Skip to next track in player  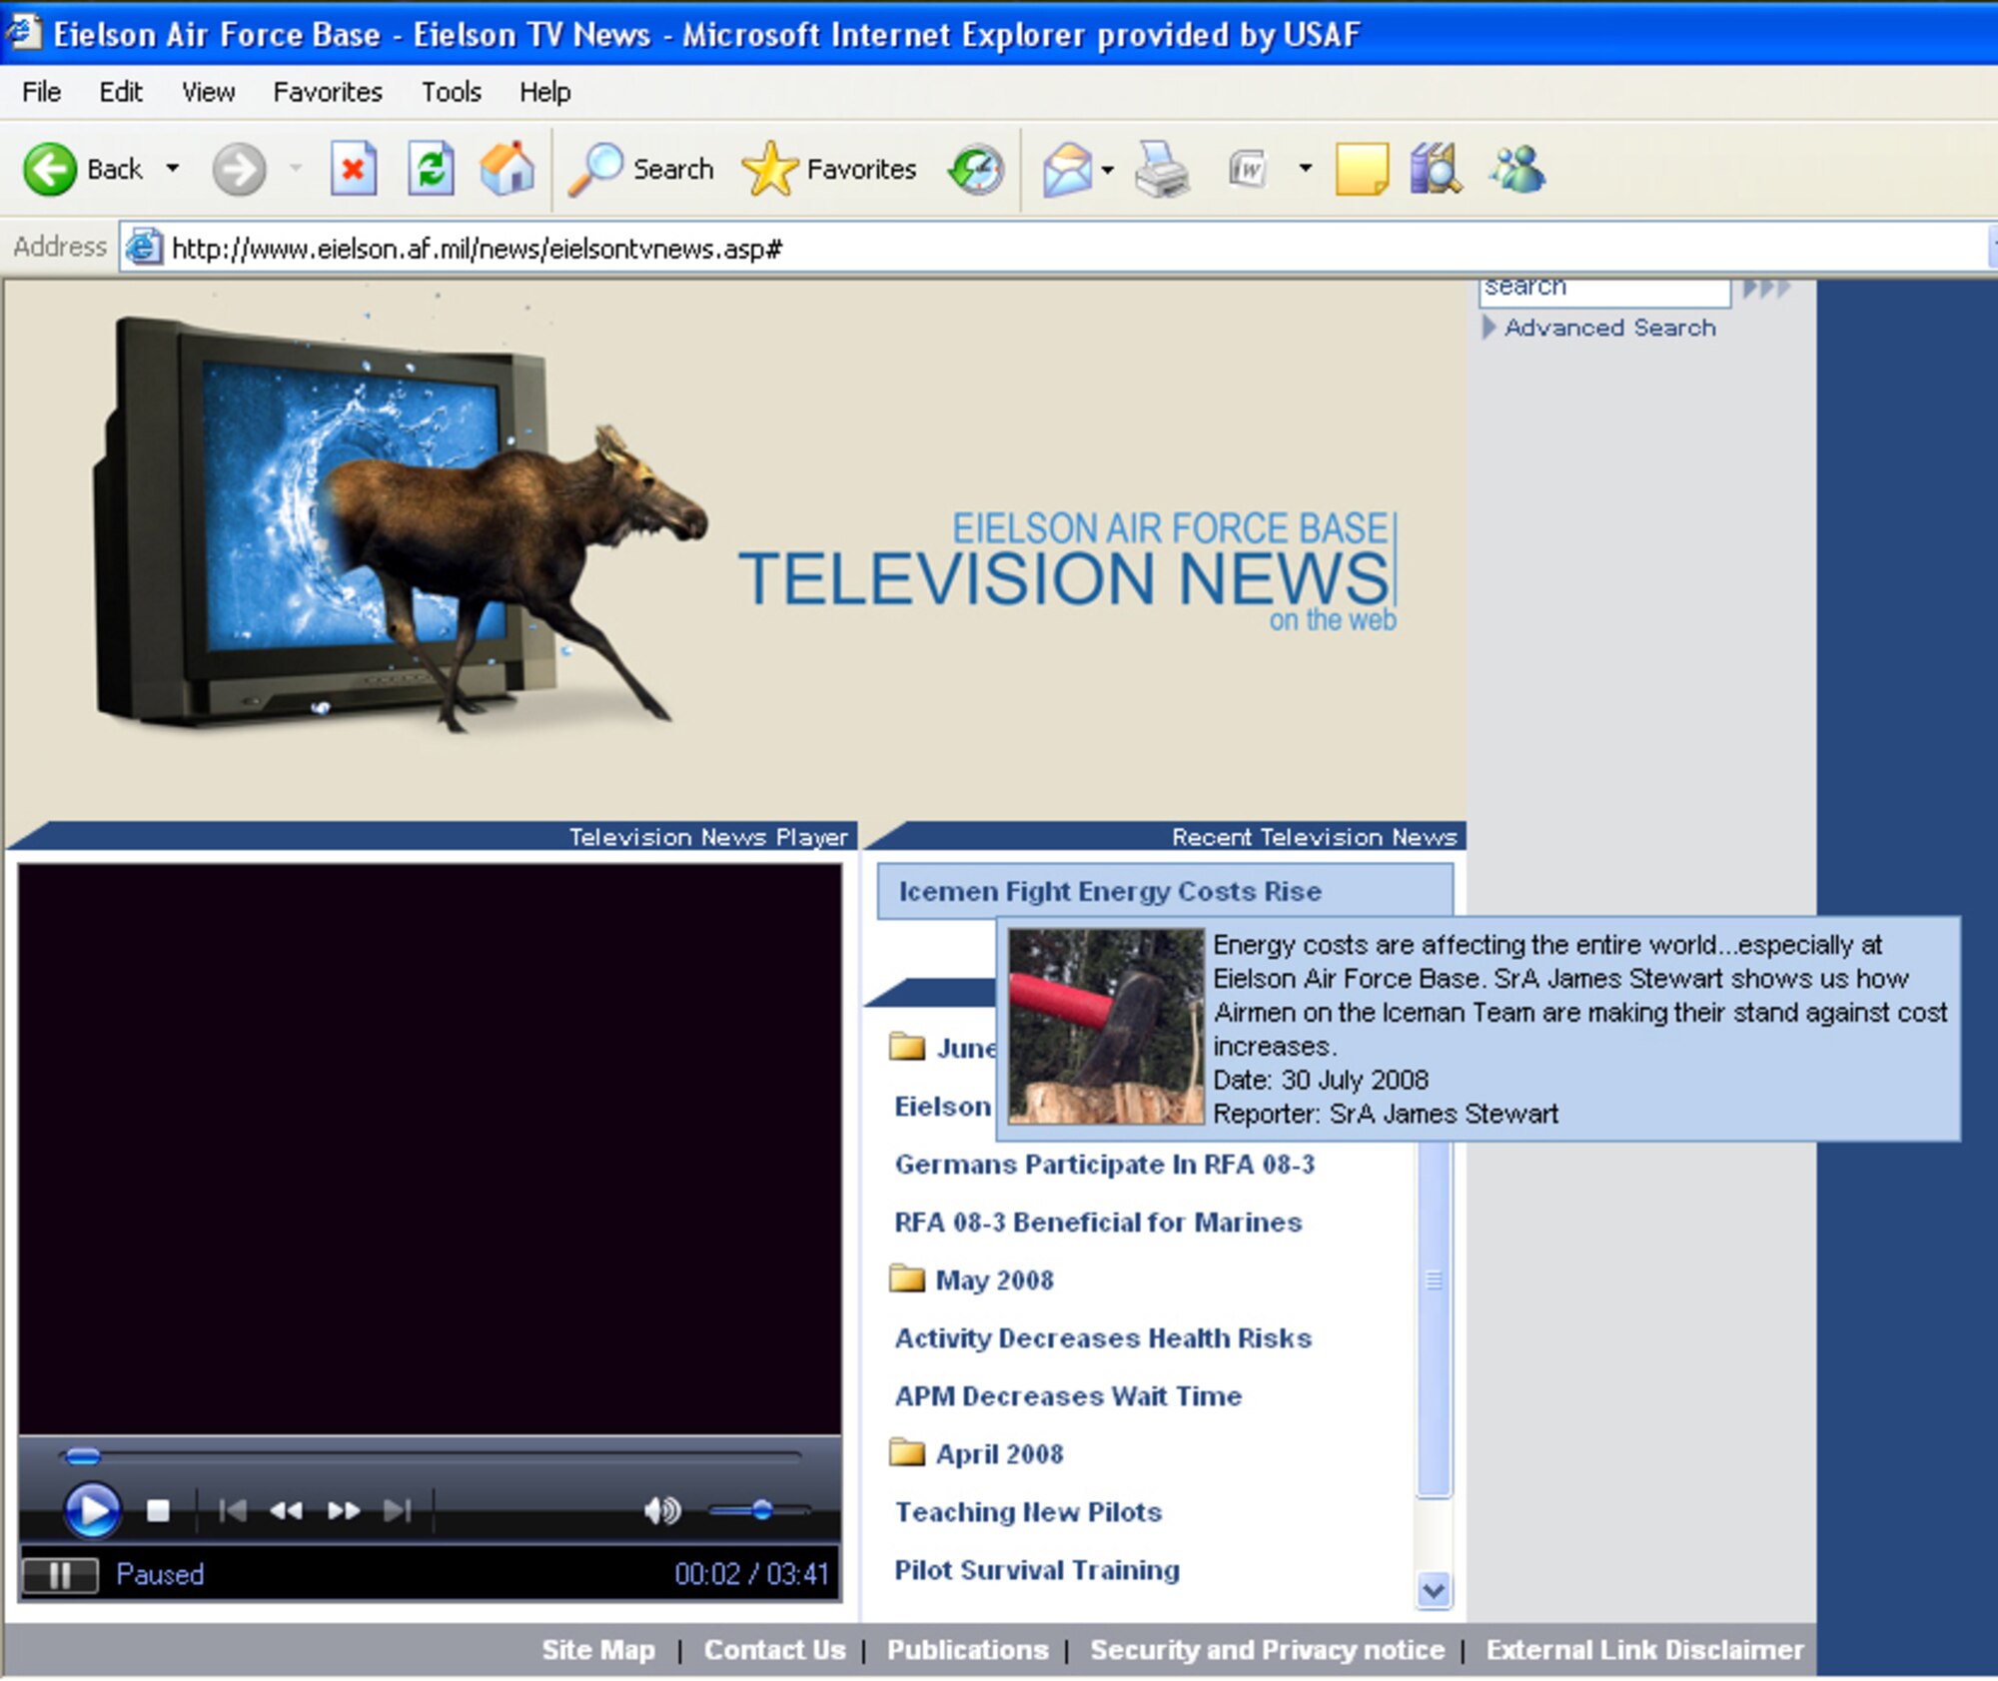(x=398, y=1511)
